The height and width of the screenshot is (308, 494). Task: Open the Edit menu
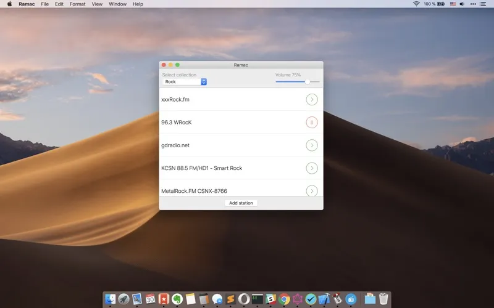coord(59,4)
